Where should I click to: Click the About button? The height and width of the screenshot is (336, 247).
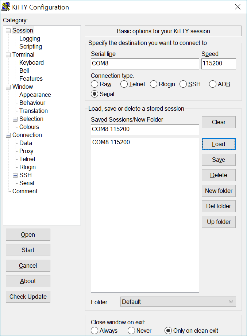click(28, 281)
